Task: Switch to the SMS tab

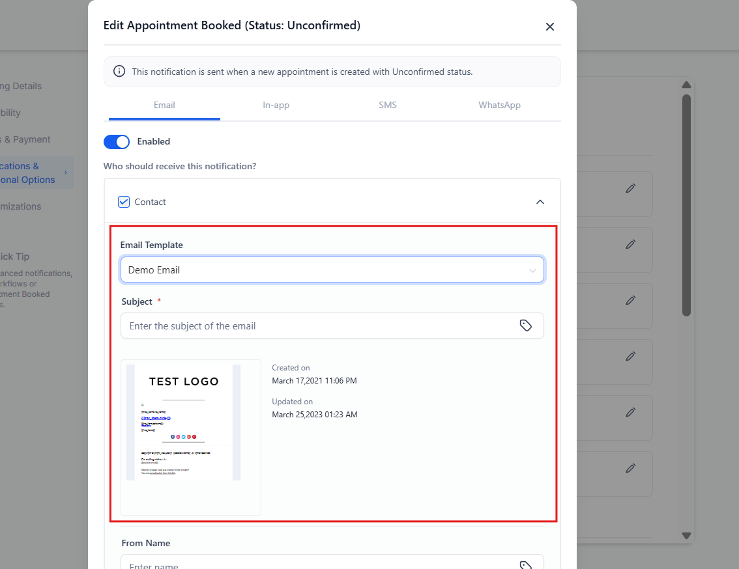Action: pyautogui.click(x=387, y=105)
